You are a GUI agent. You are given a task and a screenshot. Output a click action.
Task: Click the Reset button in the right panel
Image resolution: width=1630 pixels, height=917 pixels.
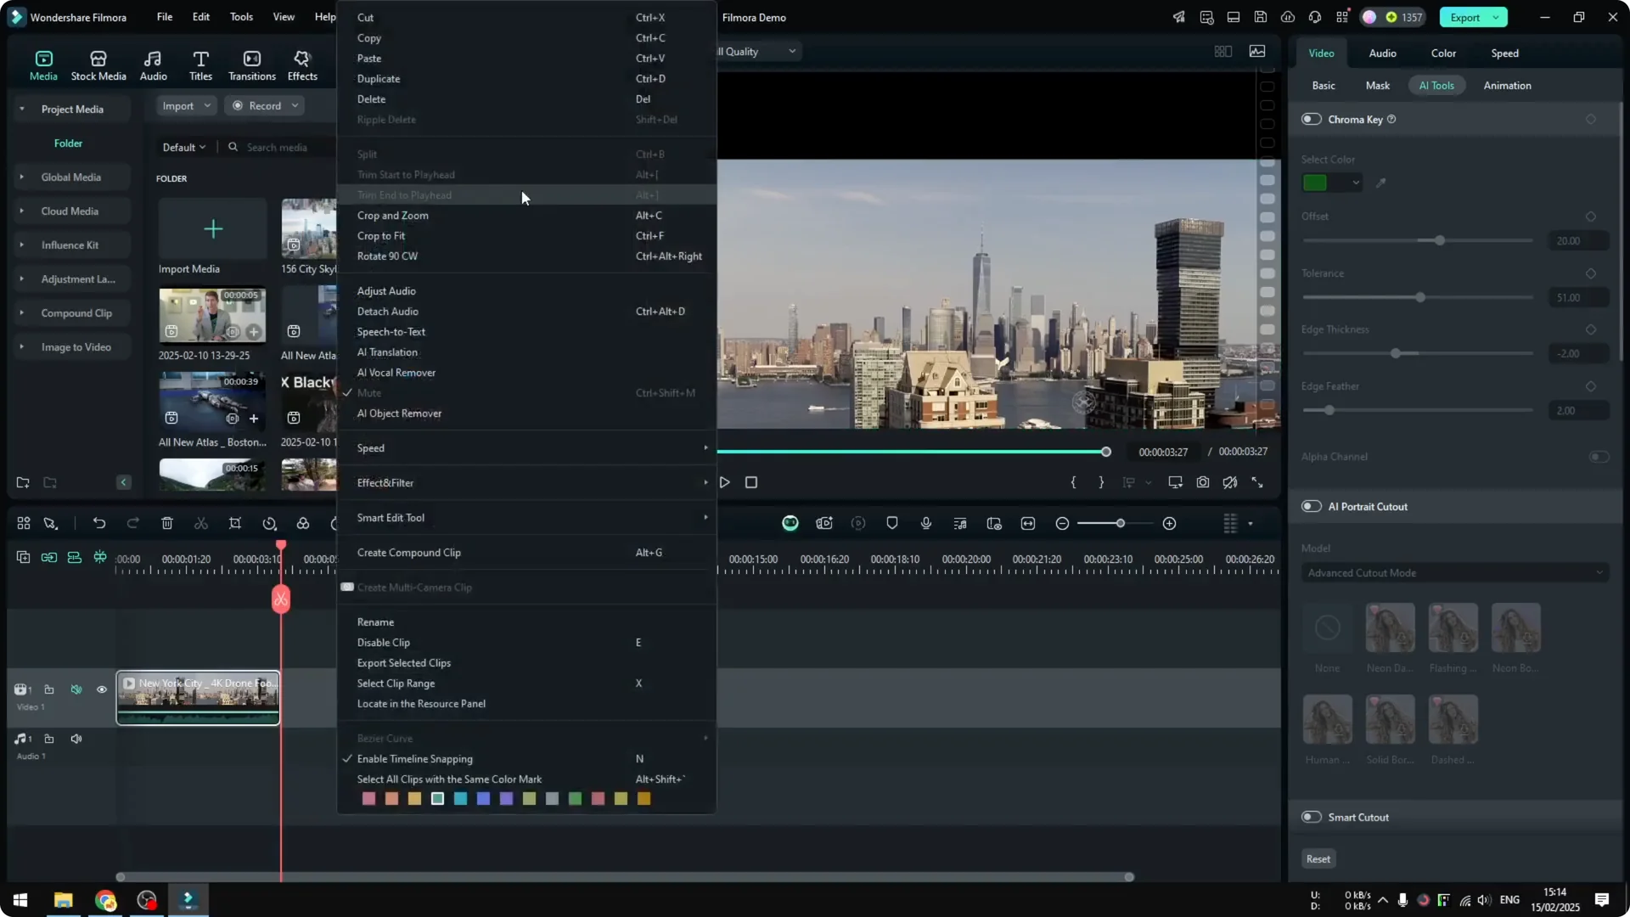(1318, 858)
